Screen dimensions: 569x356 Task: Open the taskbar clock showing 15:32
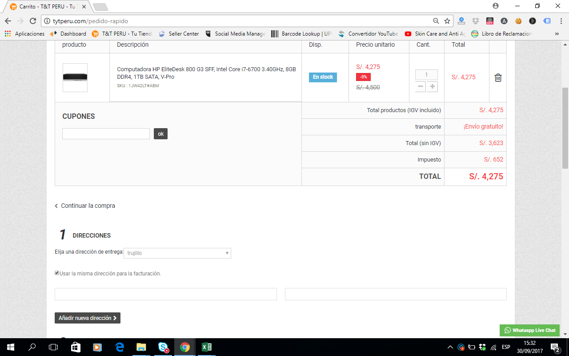[529, 347]
